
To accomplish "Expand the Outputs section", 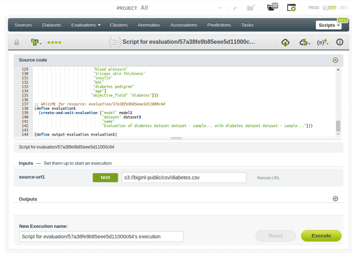I will point(335,199).
